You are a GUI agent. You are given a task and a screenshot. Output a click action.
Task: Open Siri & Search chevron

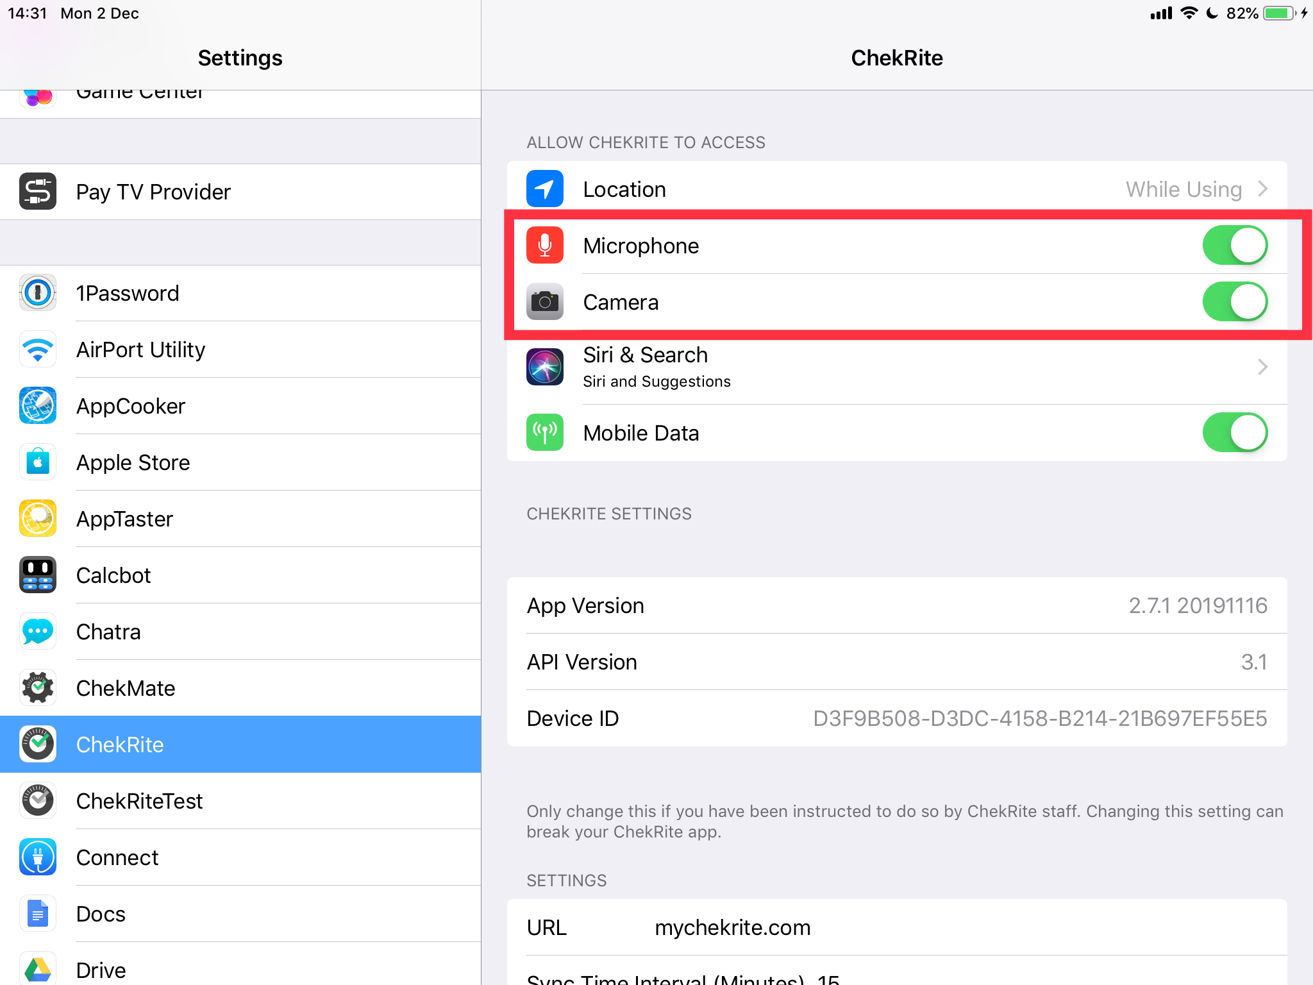click(1262, 367)
